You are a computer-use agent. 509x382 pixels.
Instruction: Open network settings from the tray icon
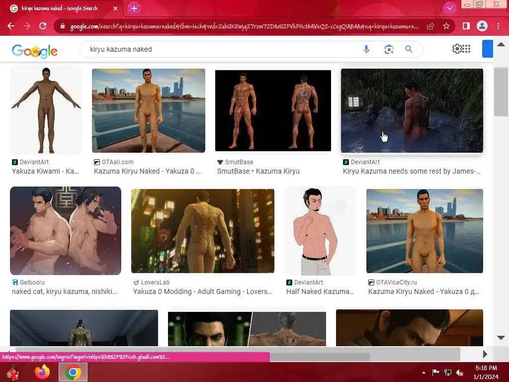click(x=448, y=373)
